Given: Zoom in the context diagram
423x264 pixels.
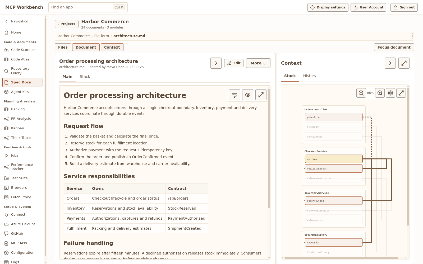Looking at the screenshot, I should (380, 93).
